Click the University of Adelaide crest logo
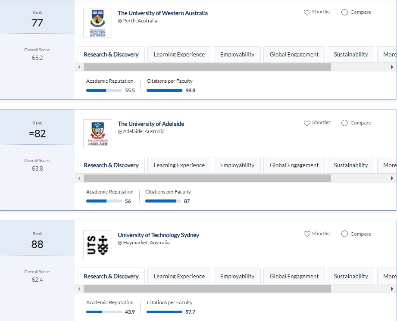Viewport: 397px width, 321px height. click(97, 134)
